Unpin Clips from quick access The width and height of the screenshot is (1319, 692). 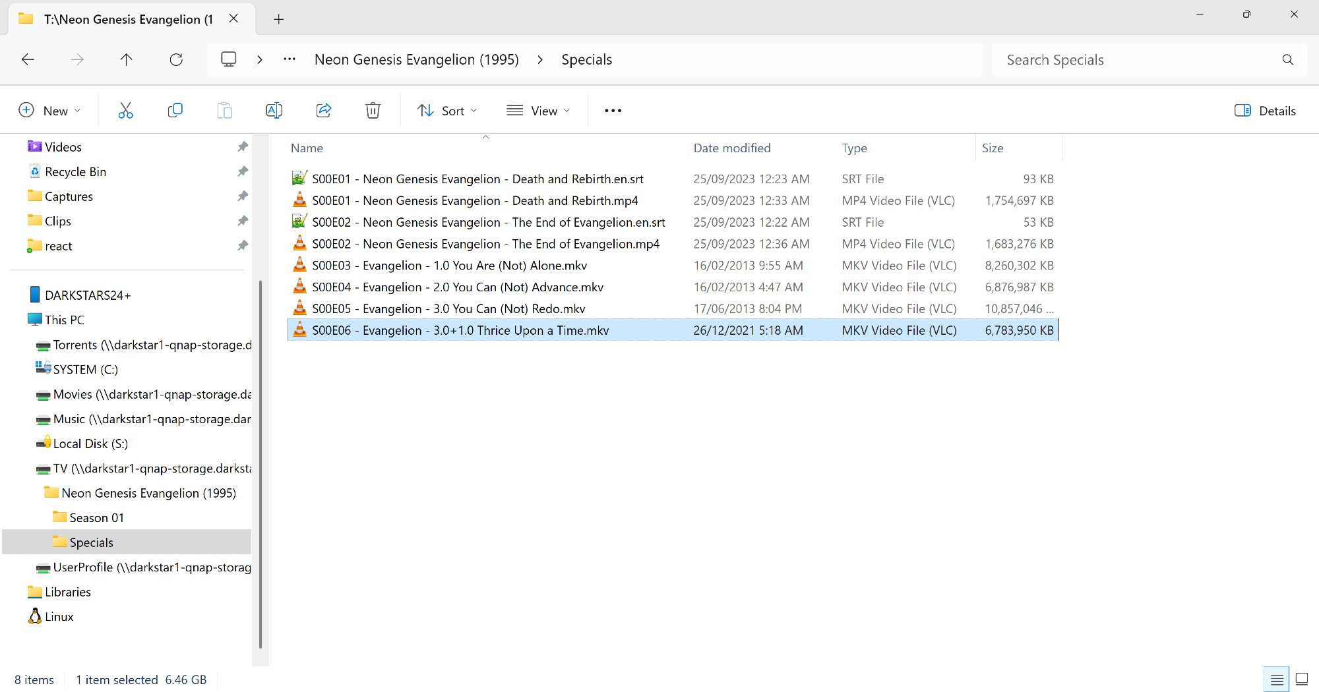(x=242, y=221)
